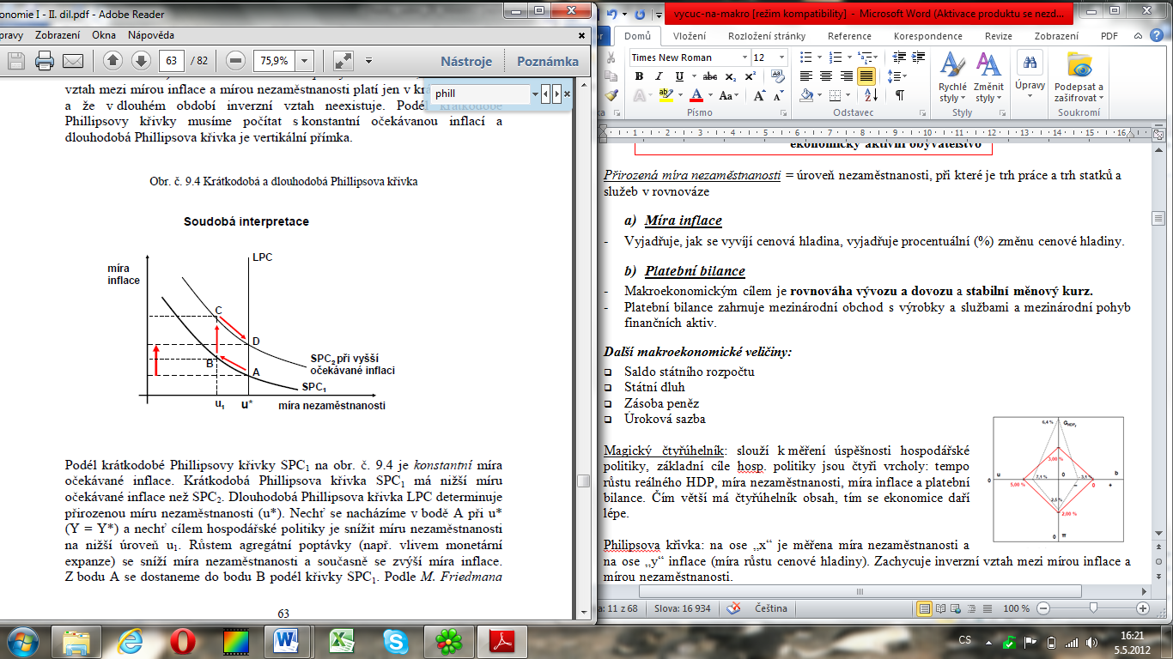
Task: Find next 'phill' match
Action: [556, 94]
